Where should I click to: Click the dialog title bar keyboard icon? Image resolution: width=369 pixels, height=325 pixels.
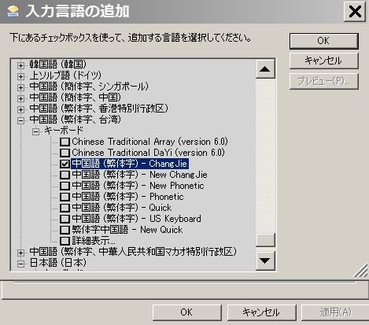tap(13, 12)
